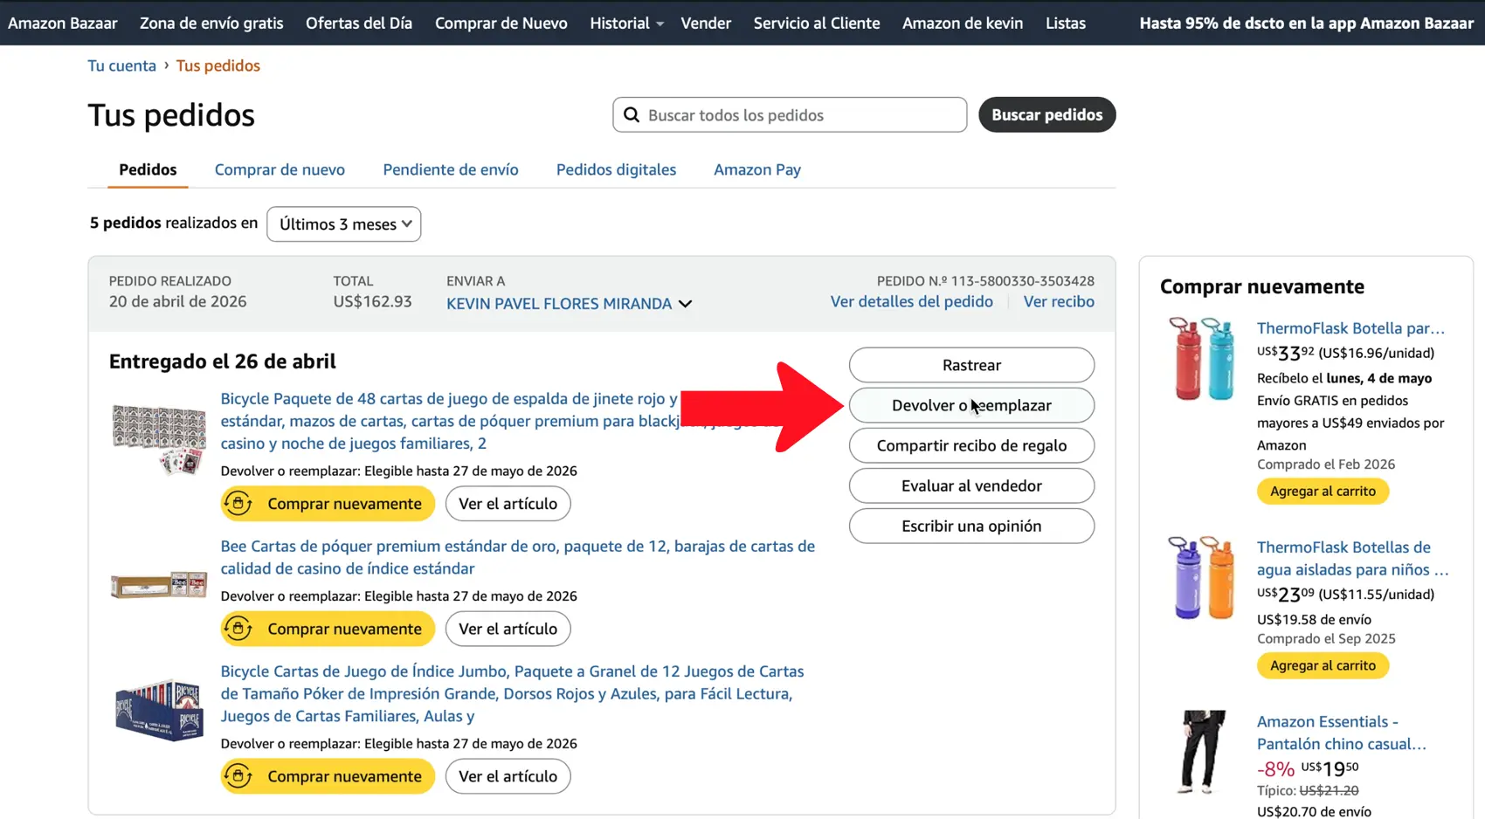The height and width of the screenshot is (819, 1485).
Task: Click the Rastrear button
Action: [x=971, y=365]
